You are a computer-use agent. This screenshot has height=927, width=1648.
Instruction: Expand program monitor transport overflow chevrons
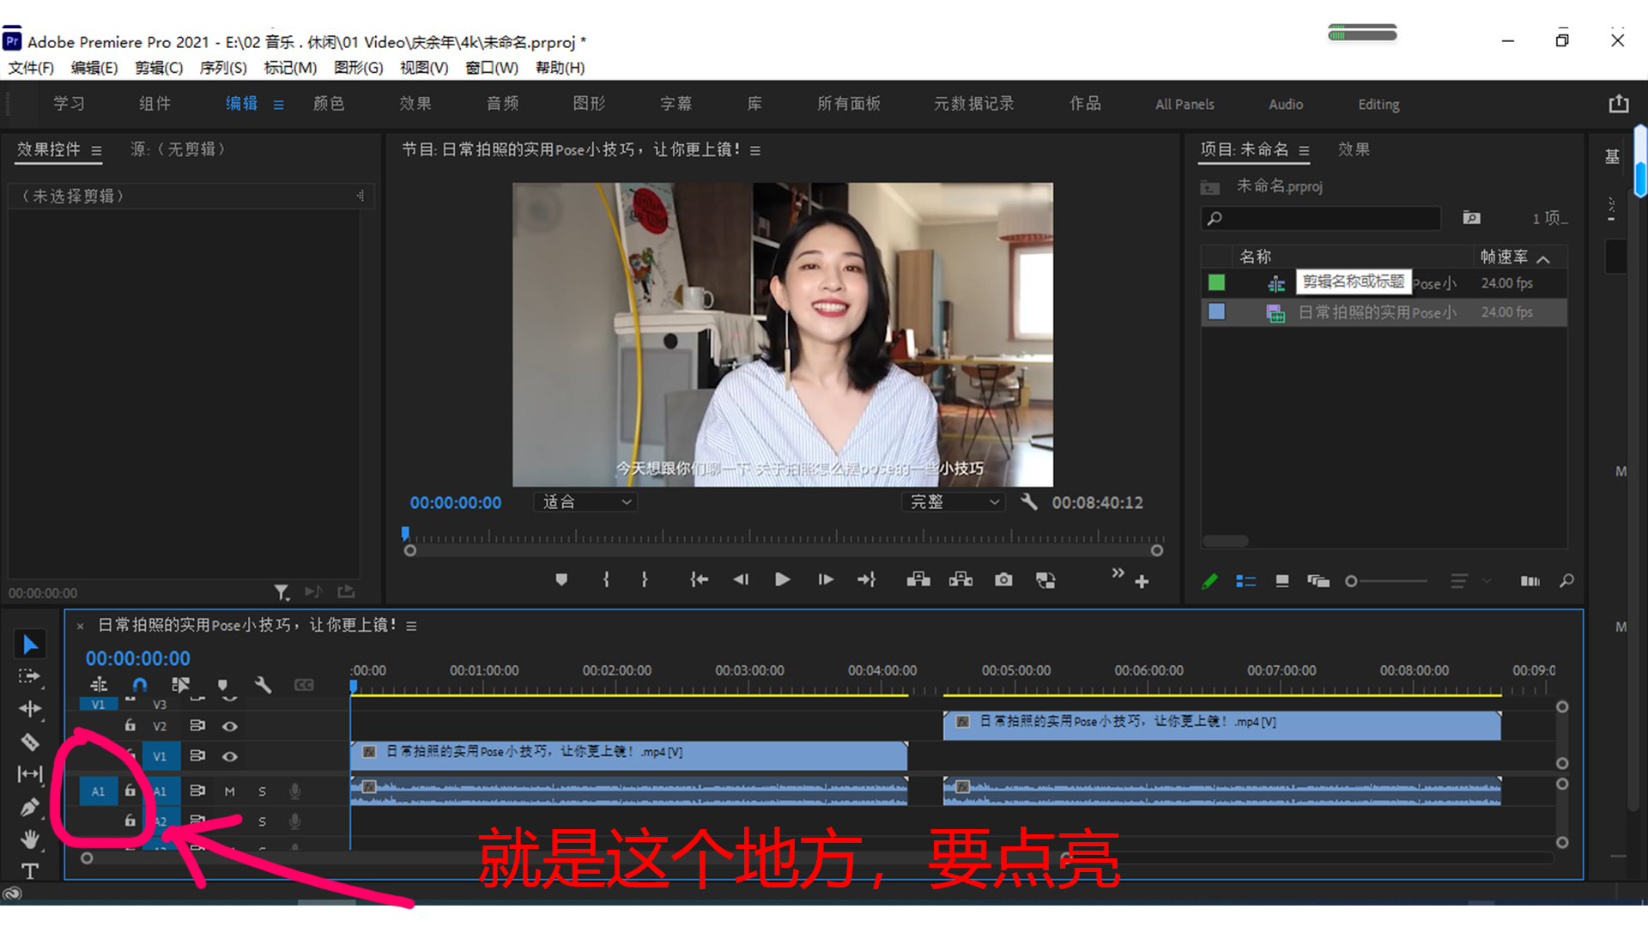[1118, 573]
